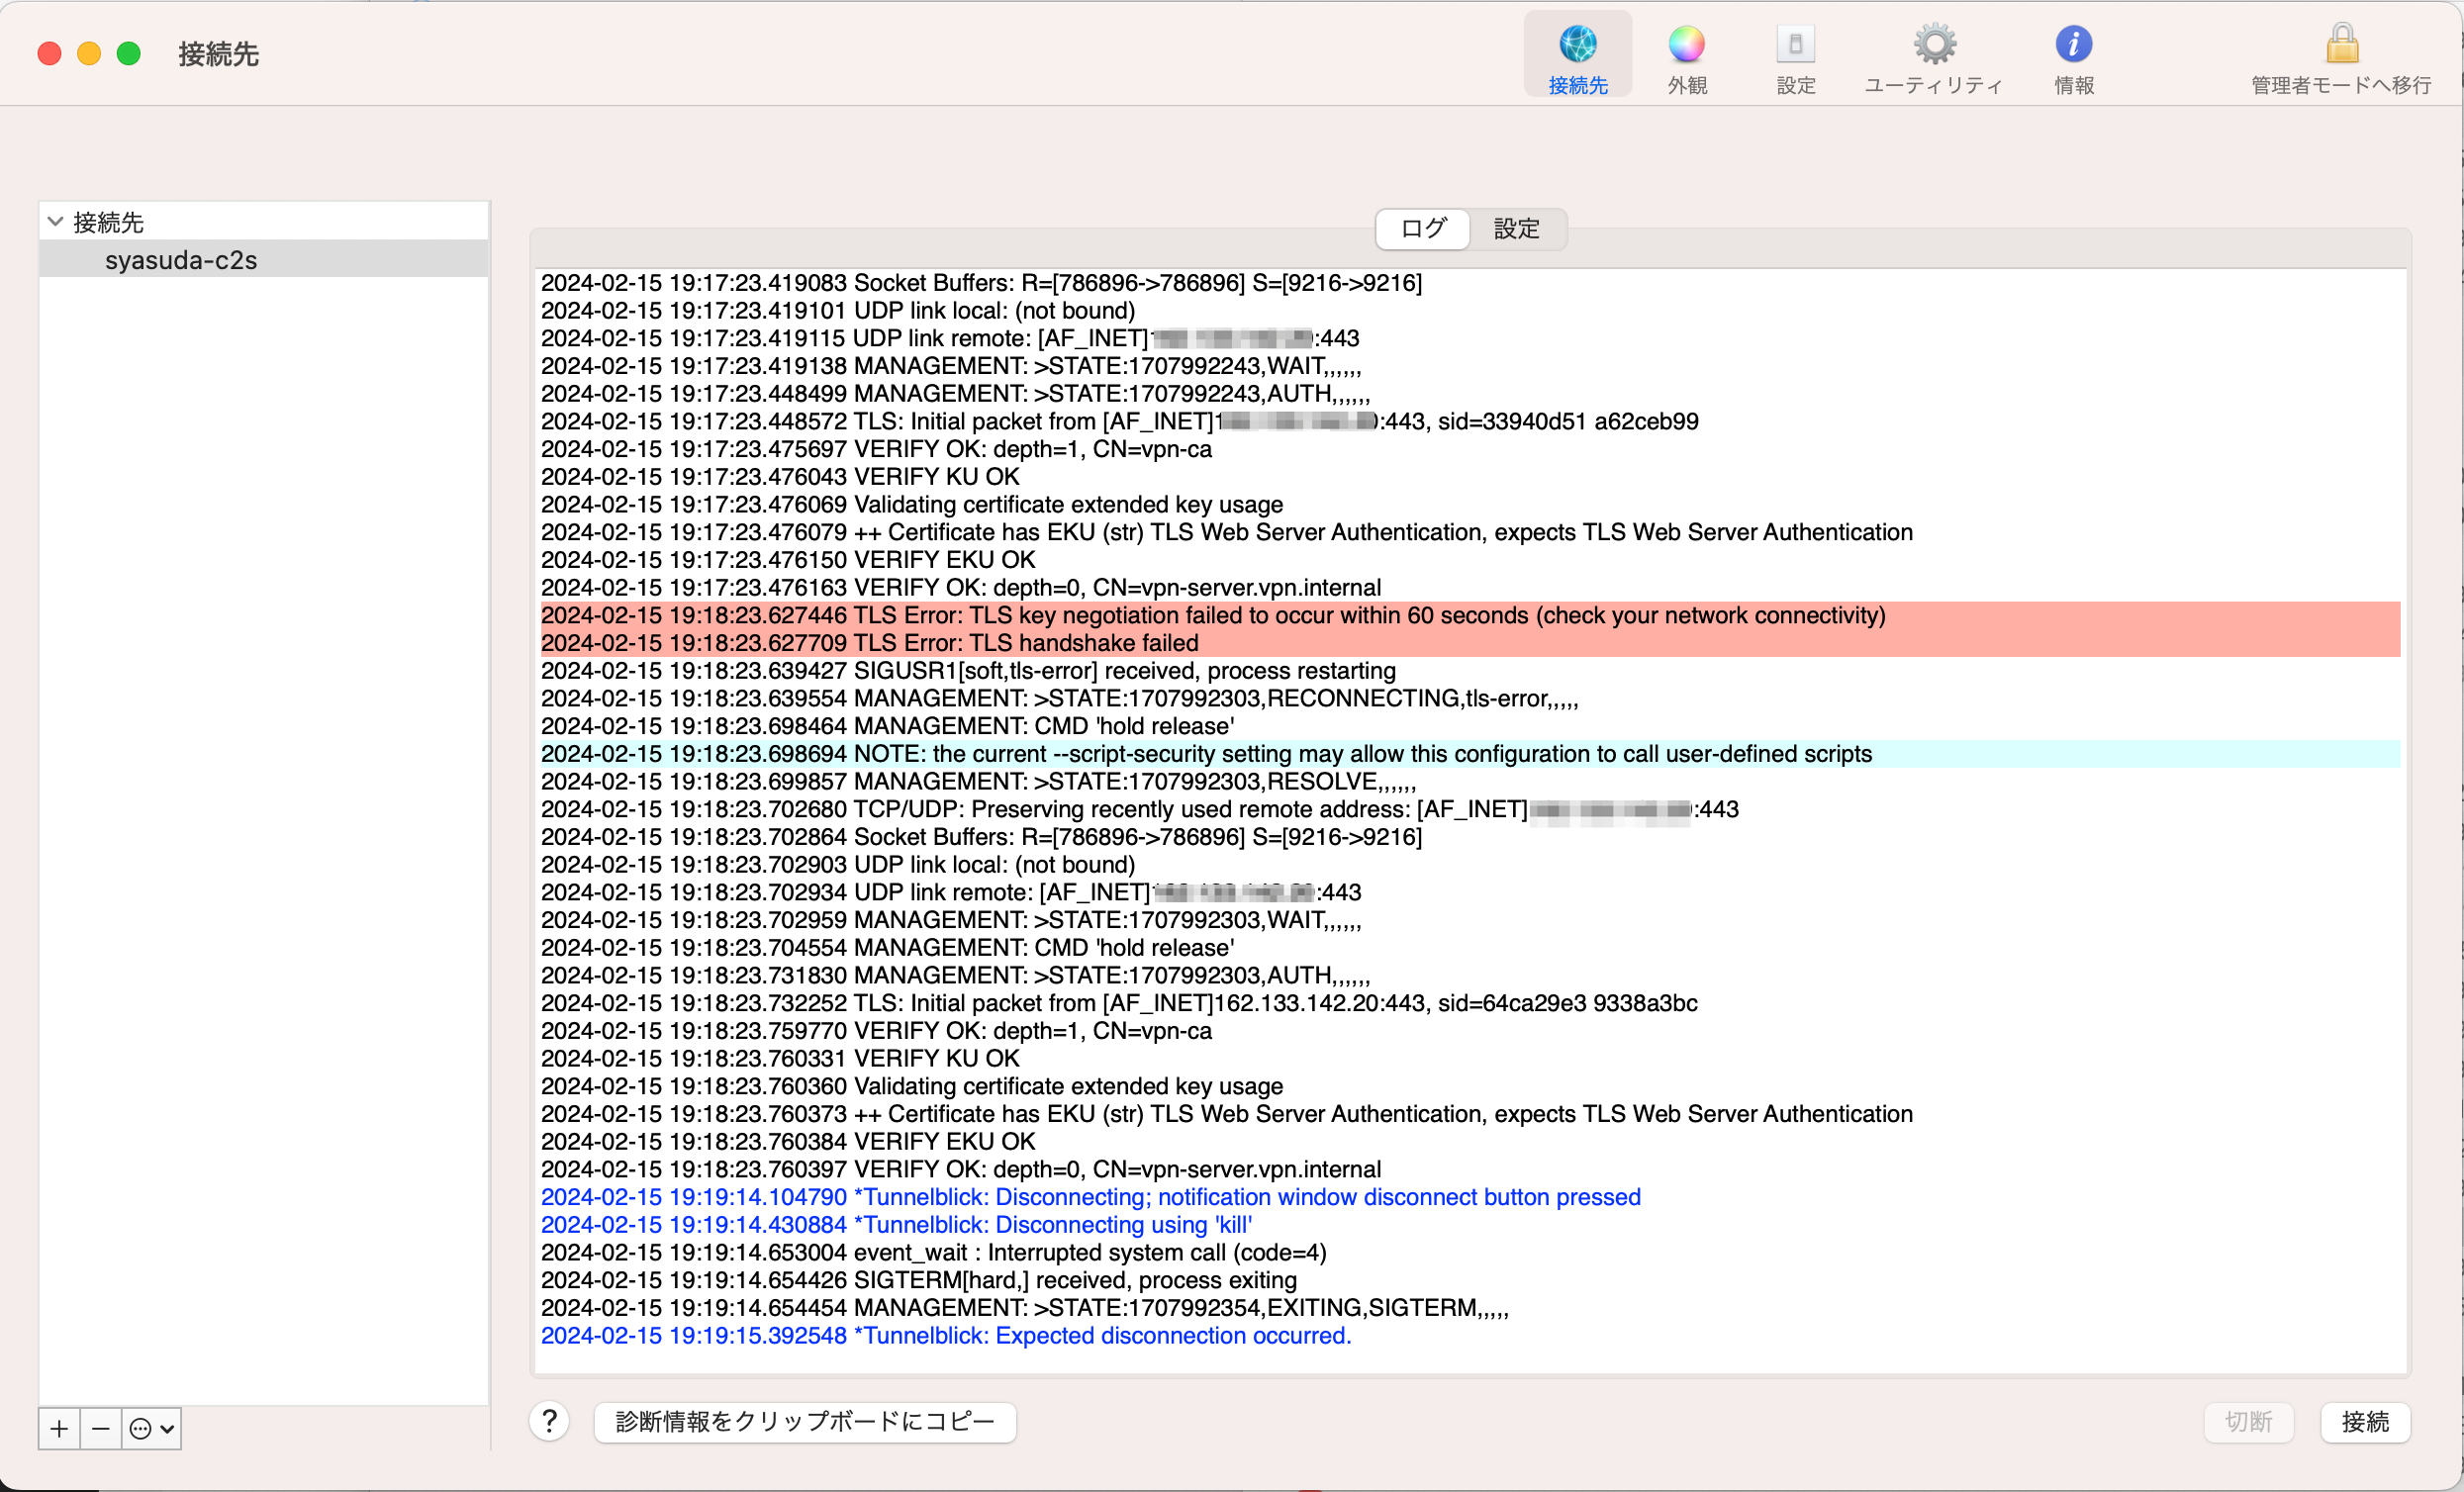
Task: Click the 切断 disconnect button
Action: [2248, 1421]
